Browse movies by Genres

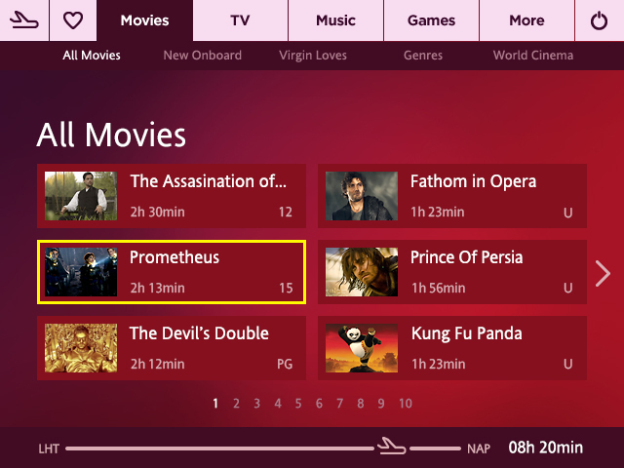point(423,56)
